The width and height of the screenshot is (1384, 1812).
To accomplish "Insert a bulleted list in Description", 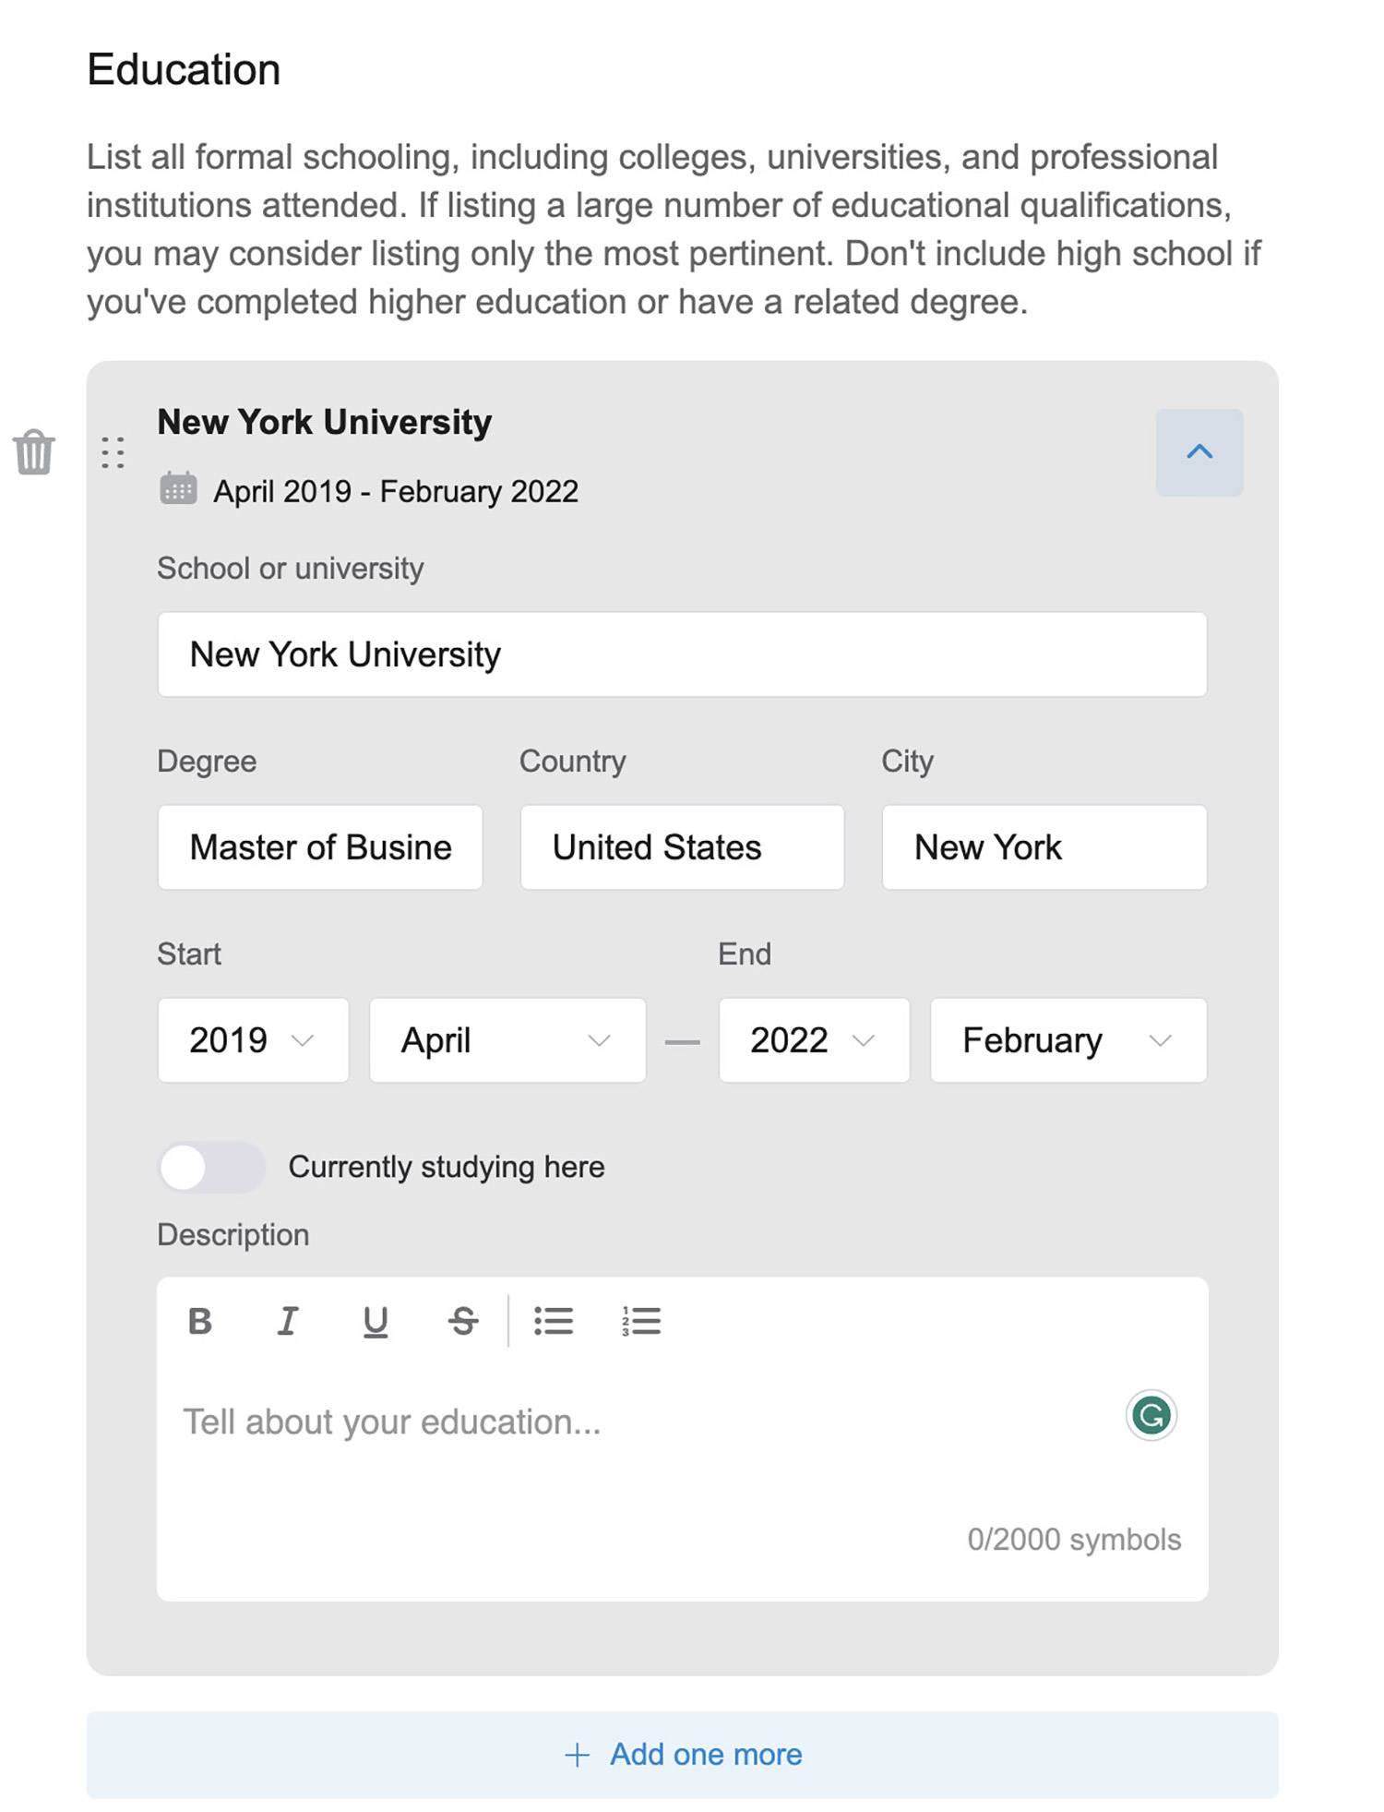I will (x=554, y=1321).
